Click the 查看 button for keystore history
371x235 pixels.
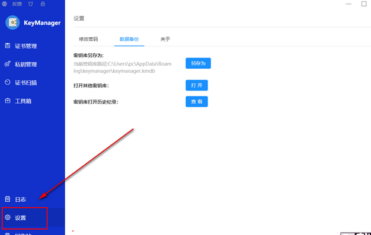pyautogui.click(x=197, y=102)
